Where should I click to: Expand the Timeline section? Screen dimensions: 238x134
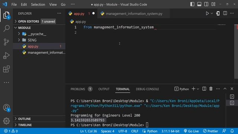[39, 125]
